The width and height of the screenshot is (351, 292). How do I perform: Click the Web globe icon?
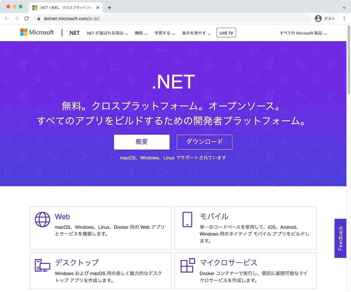tap(42, 219)
